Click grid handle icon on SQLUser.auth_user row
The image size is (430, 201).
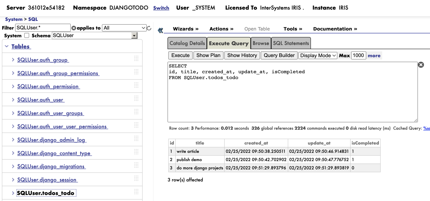click(x=136, y=98)
